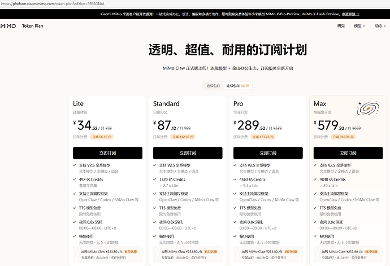Click the Lite price ¥34.32 per month
This screenshot has width=390, height=266.
(x=92, y=125)
